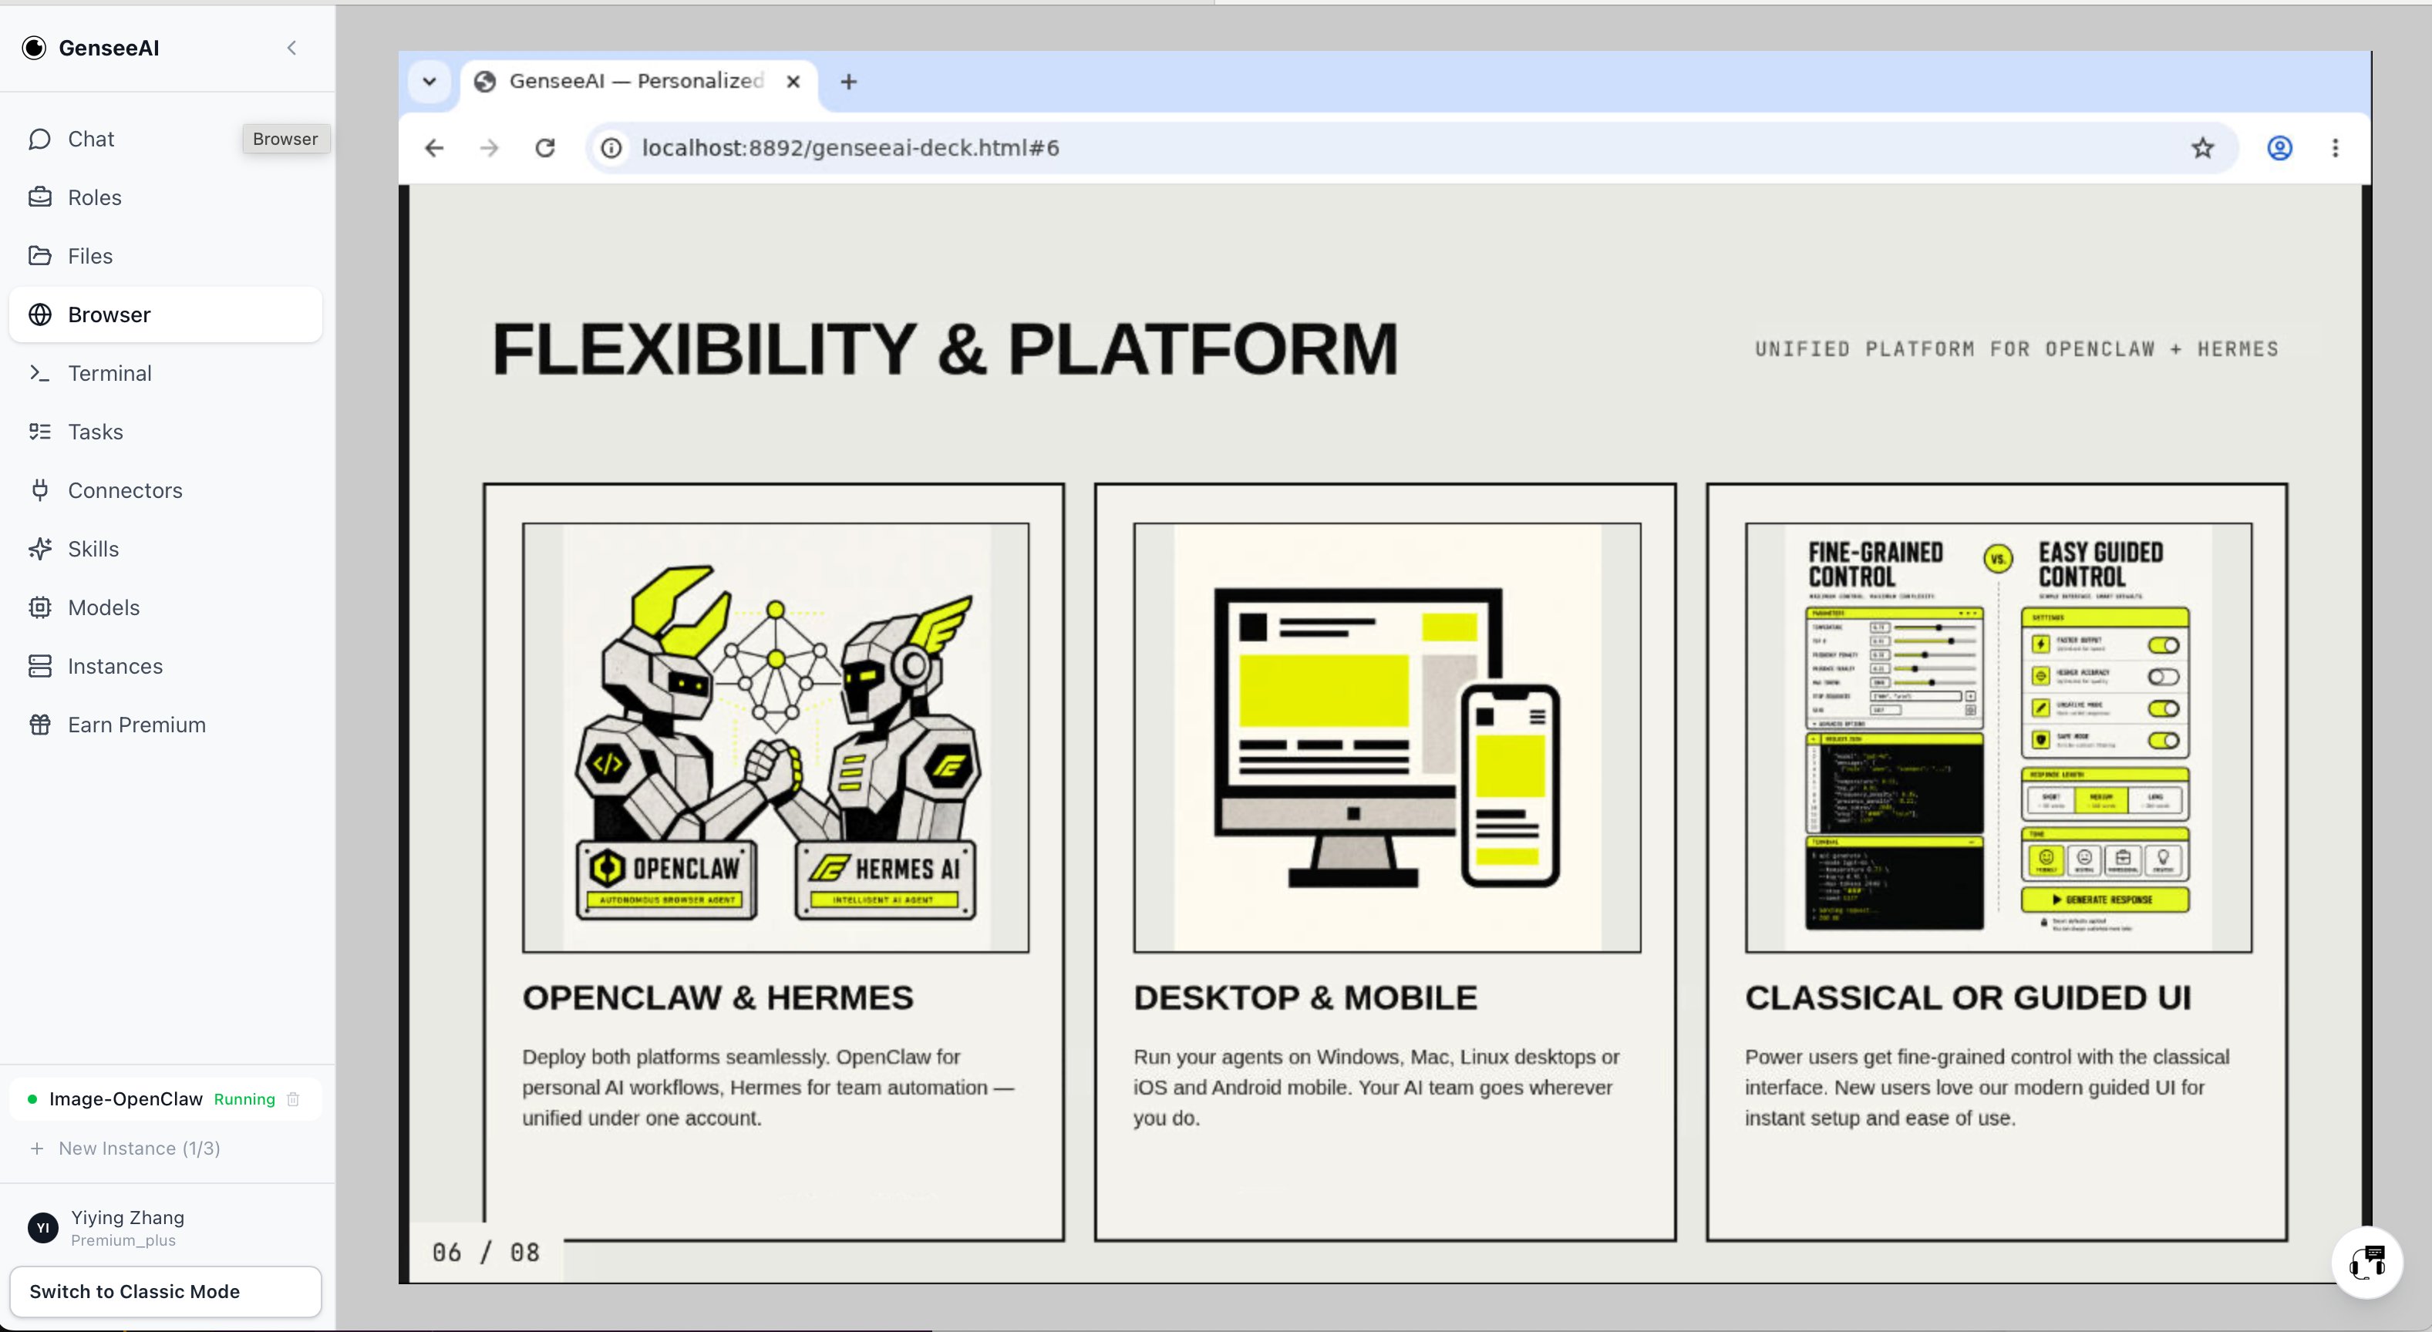The width and height of the screenshot is (2432, 1332).
Task: Click the OpenClaw & Hermes robots illustration
Action: click(776, 737)
